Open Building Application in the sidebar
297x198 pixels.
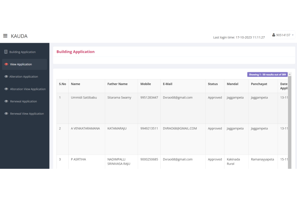pyautogui.click(x=22, y=52)
